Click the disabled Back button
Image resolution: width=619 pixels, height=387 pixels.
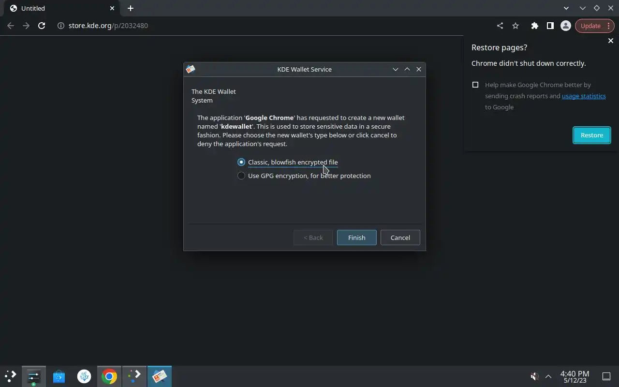click(313, 238)
